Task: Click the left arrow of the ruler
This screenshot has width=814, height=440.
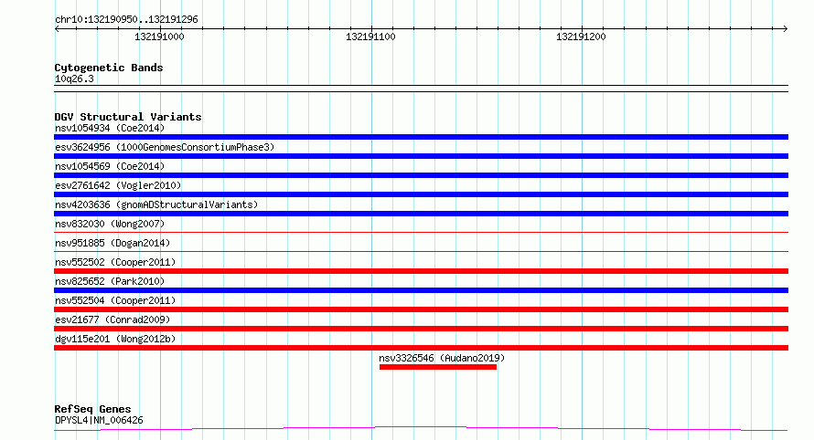Action: tap(57, 28)
